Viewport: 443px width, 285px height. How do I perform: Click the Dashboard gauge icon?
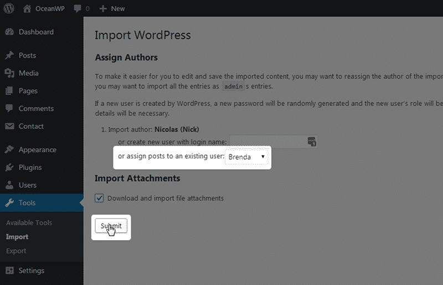9,32
